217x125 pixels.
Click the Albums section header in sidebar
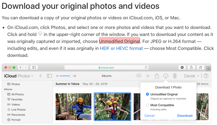(x=8, y=89)
